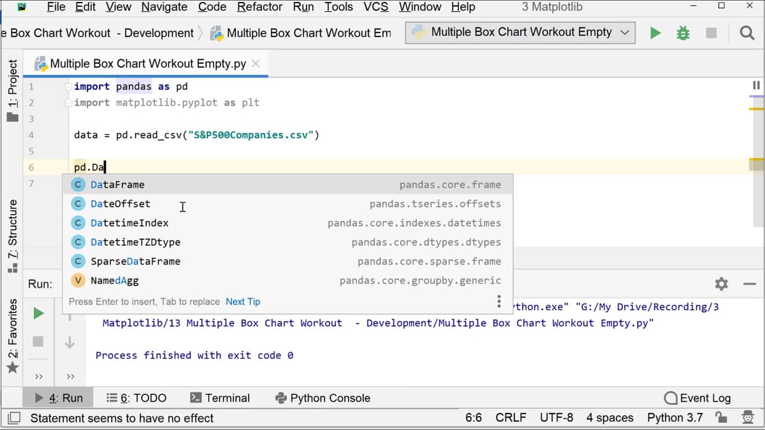Open the File menu

[56, 7]
